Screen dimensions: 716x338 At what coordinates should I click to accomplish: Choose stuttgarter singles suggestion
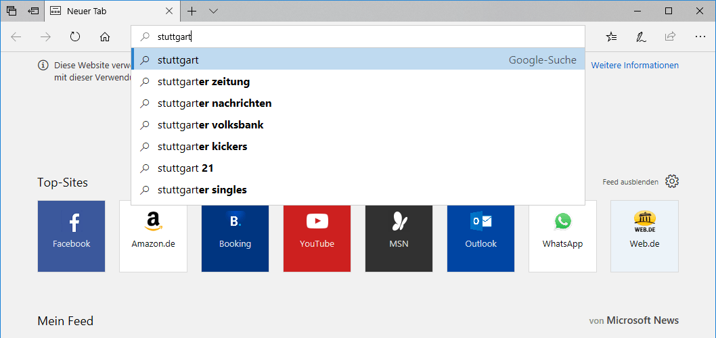pos(357,189)
